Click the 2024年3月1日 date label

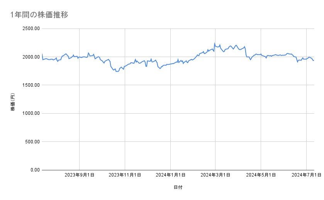pos(215,175)
